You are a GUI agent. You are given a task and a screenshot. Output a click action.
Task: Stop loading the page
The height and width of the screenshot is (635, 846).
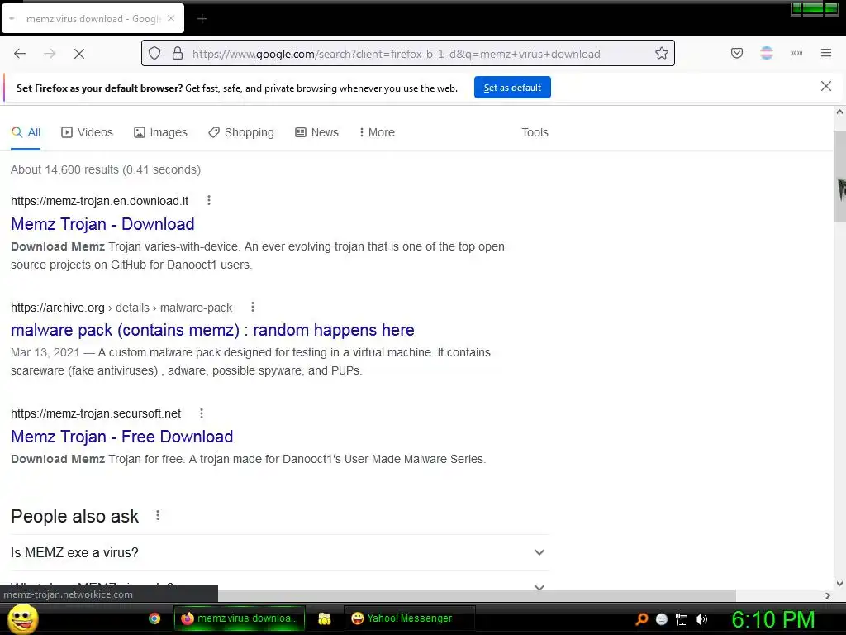tap(79, 54)
